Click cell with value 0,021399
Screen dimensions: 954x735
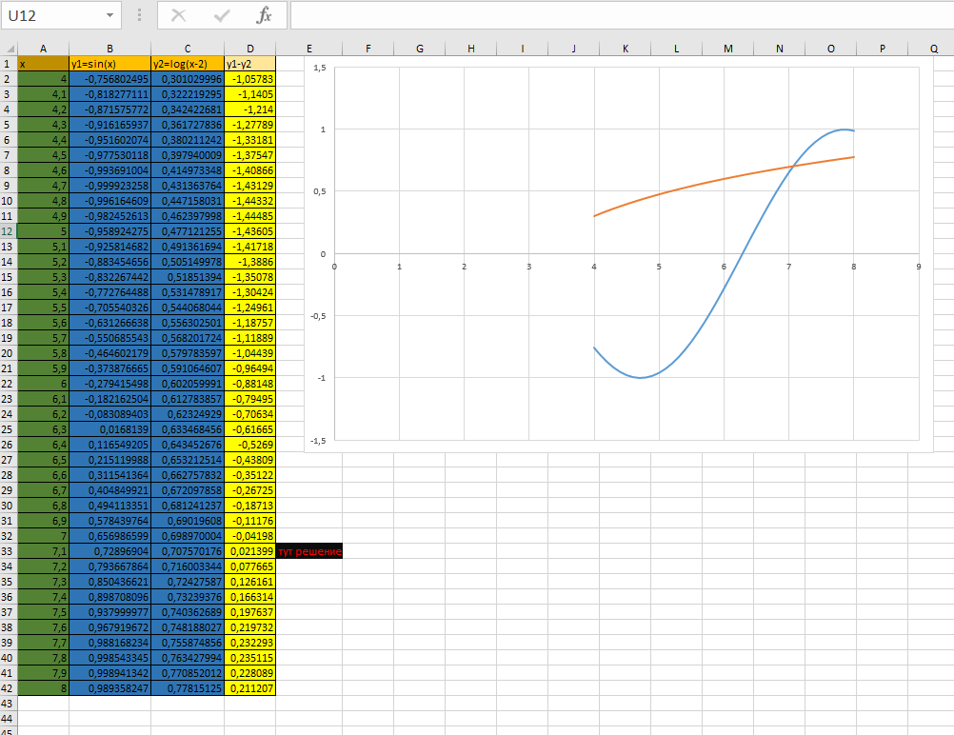click(250, 551)
